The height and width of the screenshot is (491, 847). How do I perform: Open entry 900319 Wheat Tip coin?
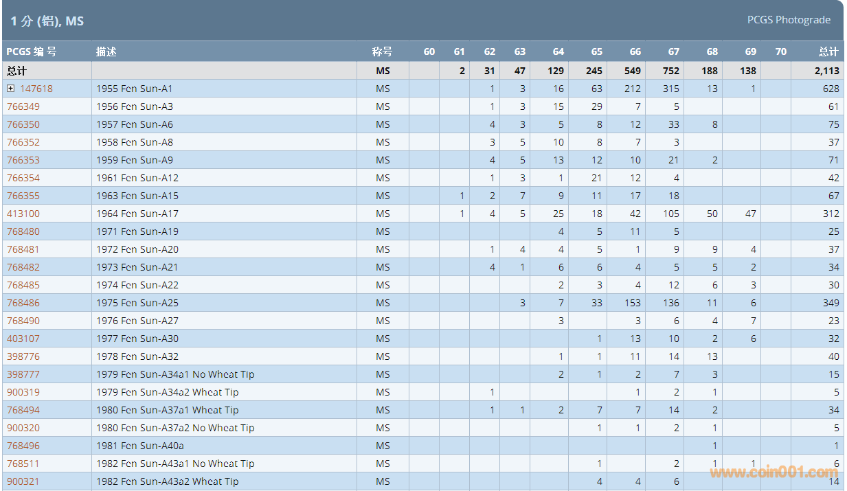tap(23, 392)
